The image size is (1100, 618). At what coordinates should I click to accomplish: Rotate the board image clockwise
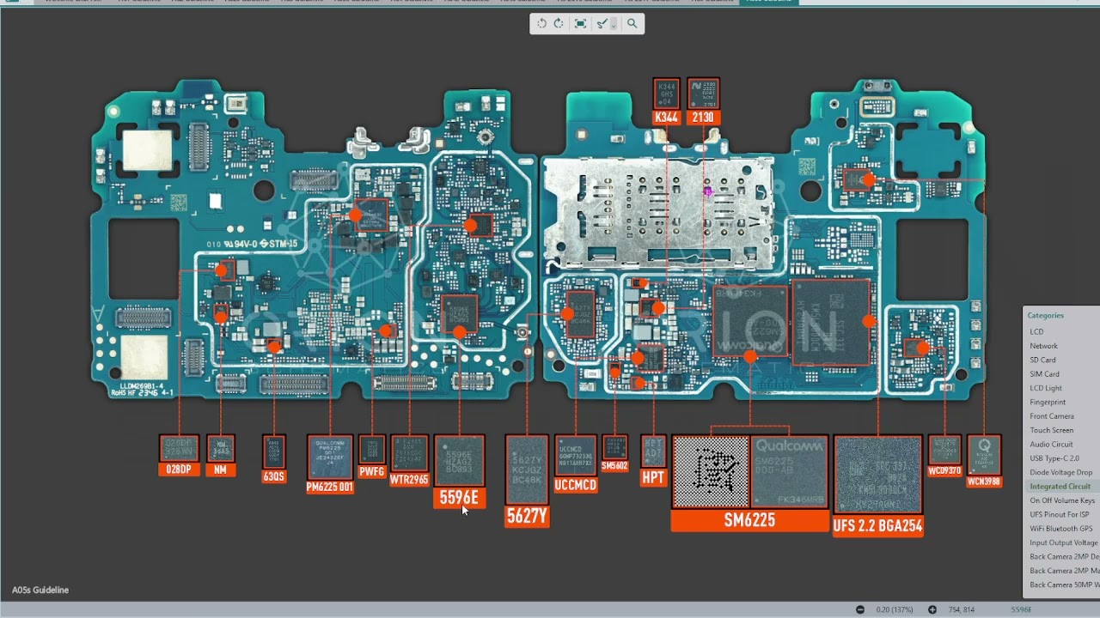click(x=559, y=24)
